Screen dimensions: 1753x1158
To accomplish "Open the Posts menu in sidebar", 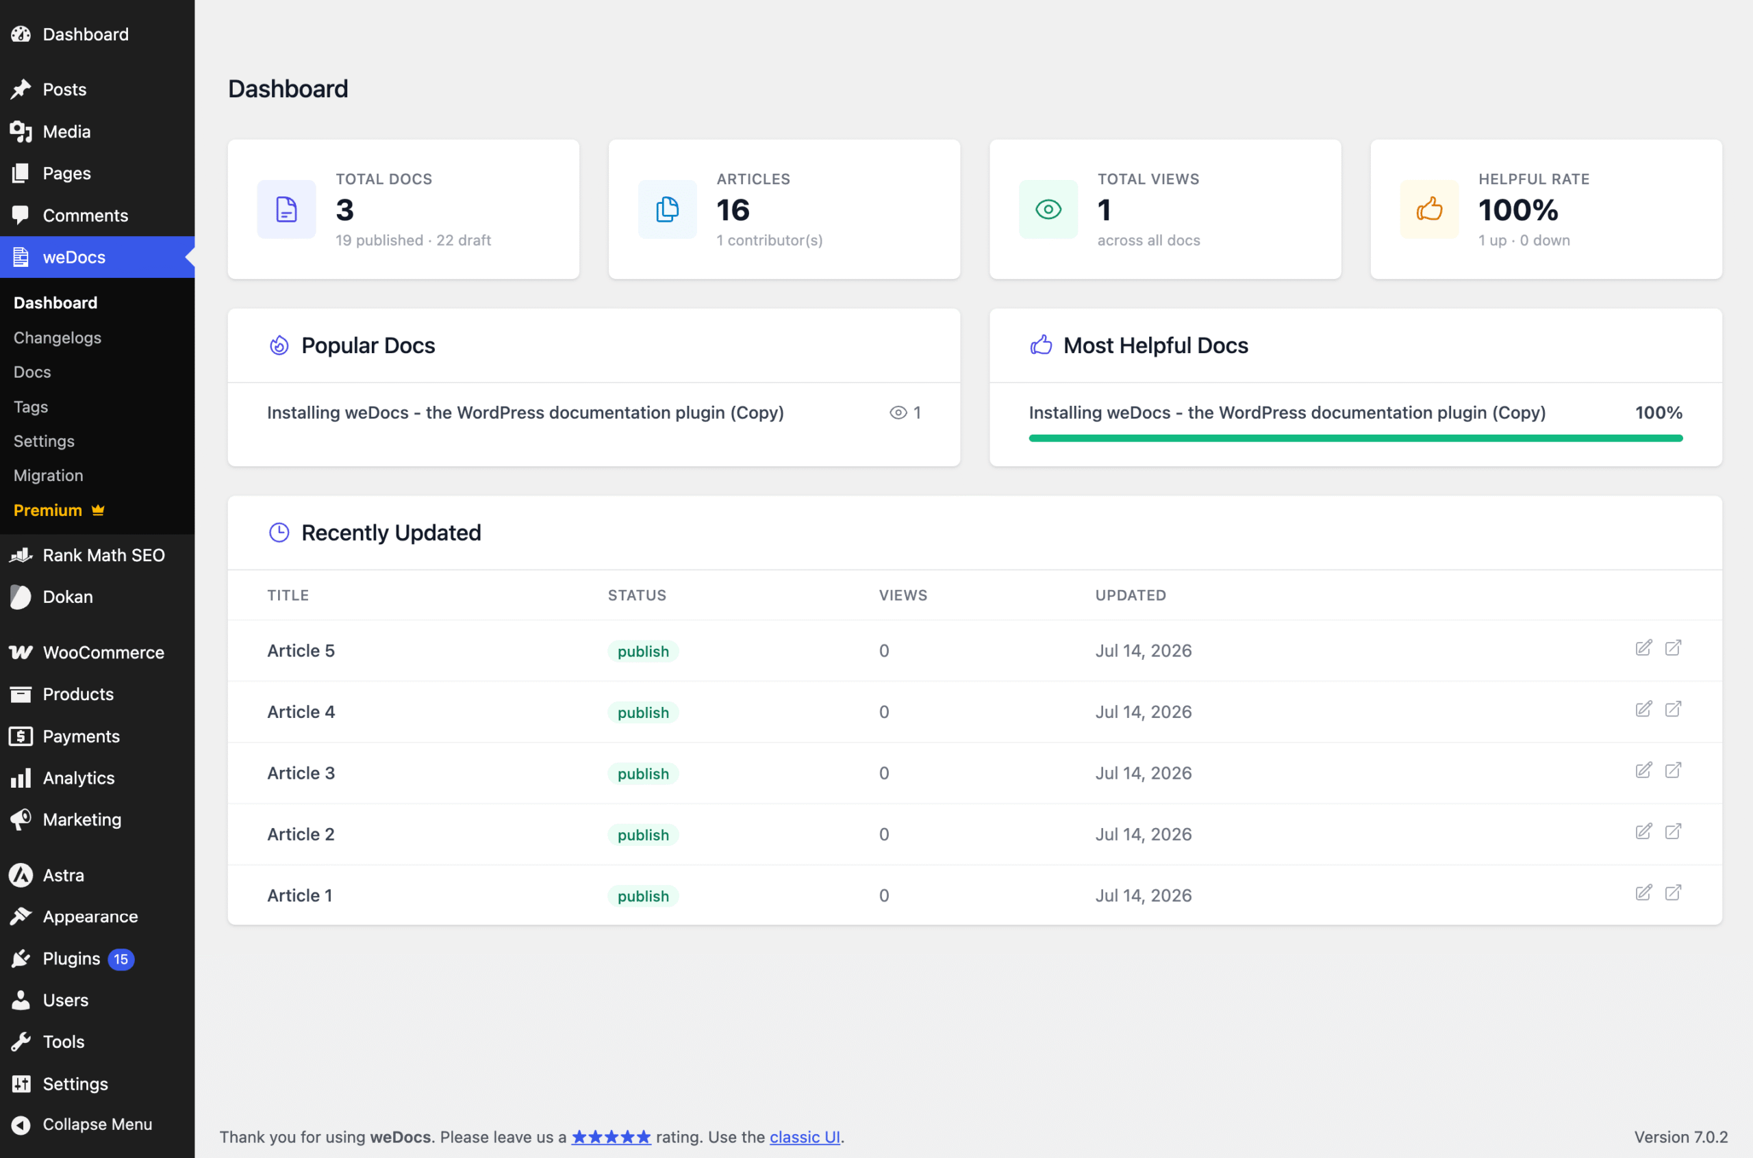I will pyautogui.click(x=97, y=90).
